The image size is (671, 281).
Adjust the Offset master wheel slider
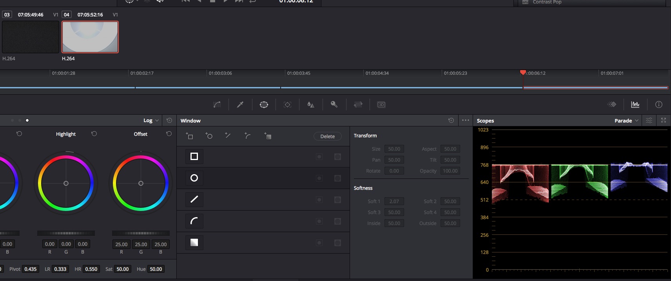[x=141, y=233]
